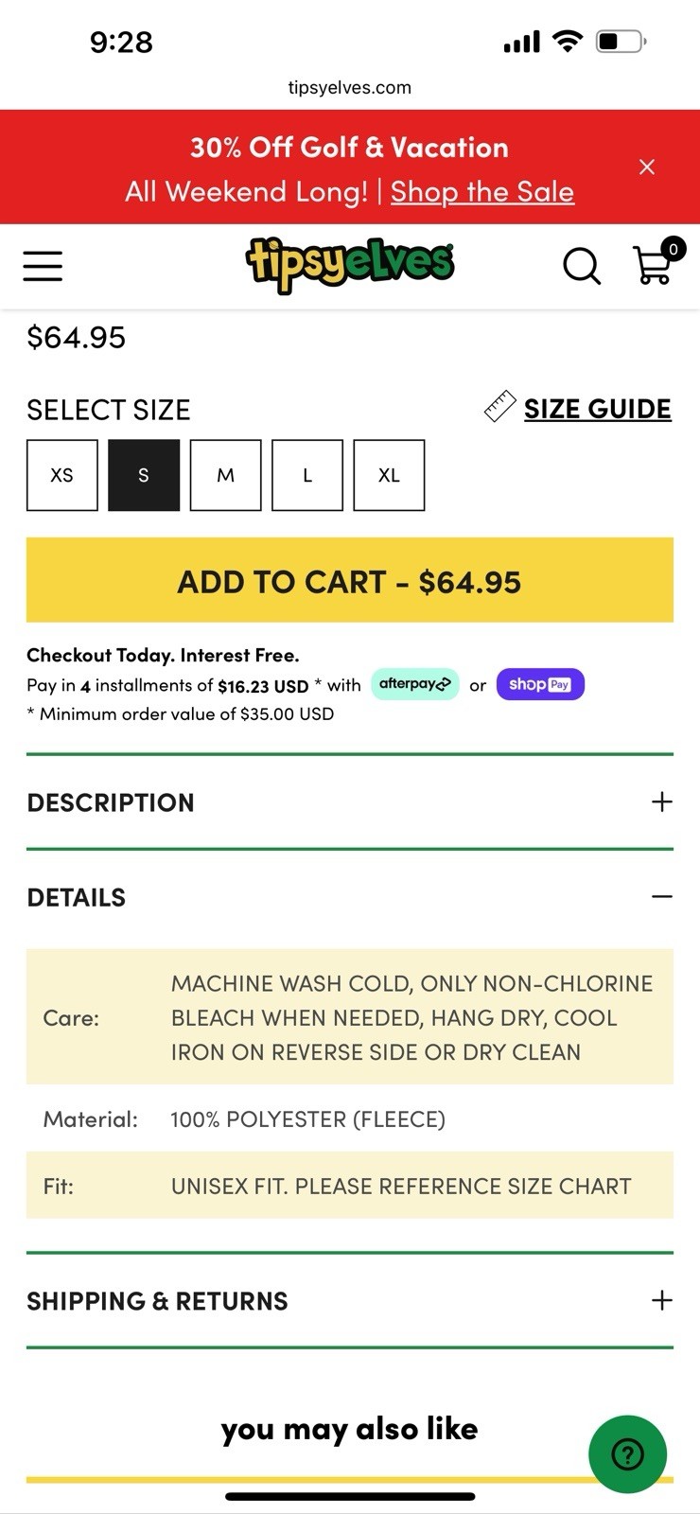Select size L
700x1514 pixels.
[307, 475]
